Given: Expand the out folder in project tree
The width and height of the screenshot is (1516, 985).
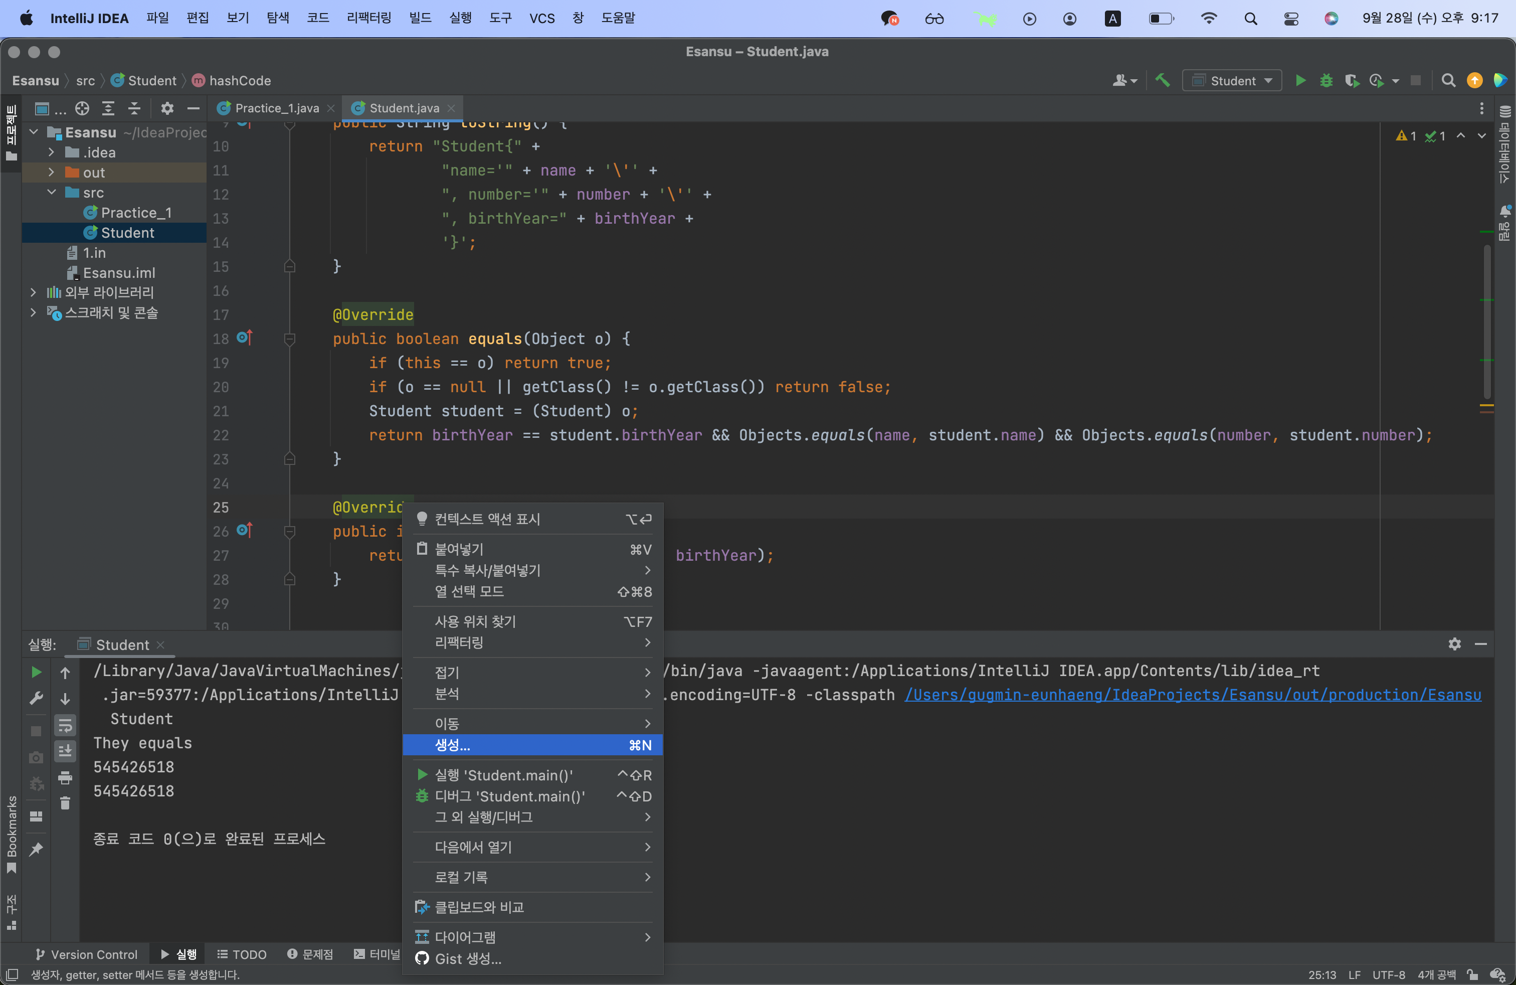Looking at the screenshot, I should point(52,172).
